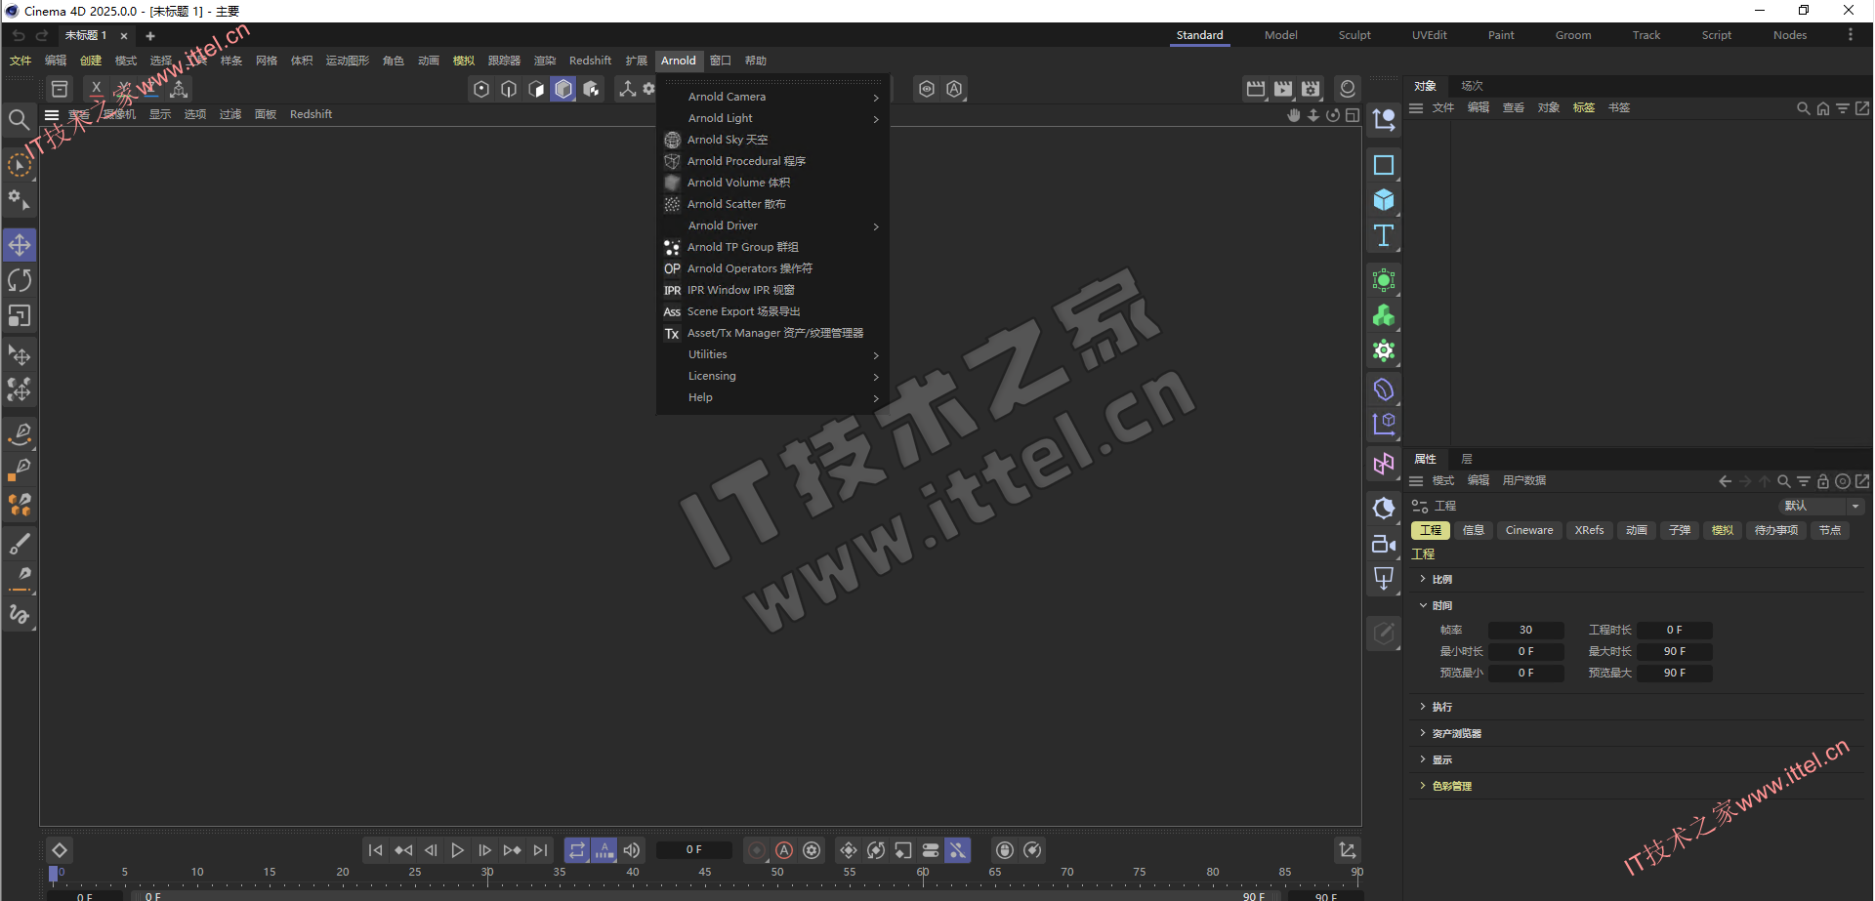Click the timeline playhead marker at frame 0

[54, 874]
